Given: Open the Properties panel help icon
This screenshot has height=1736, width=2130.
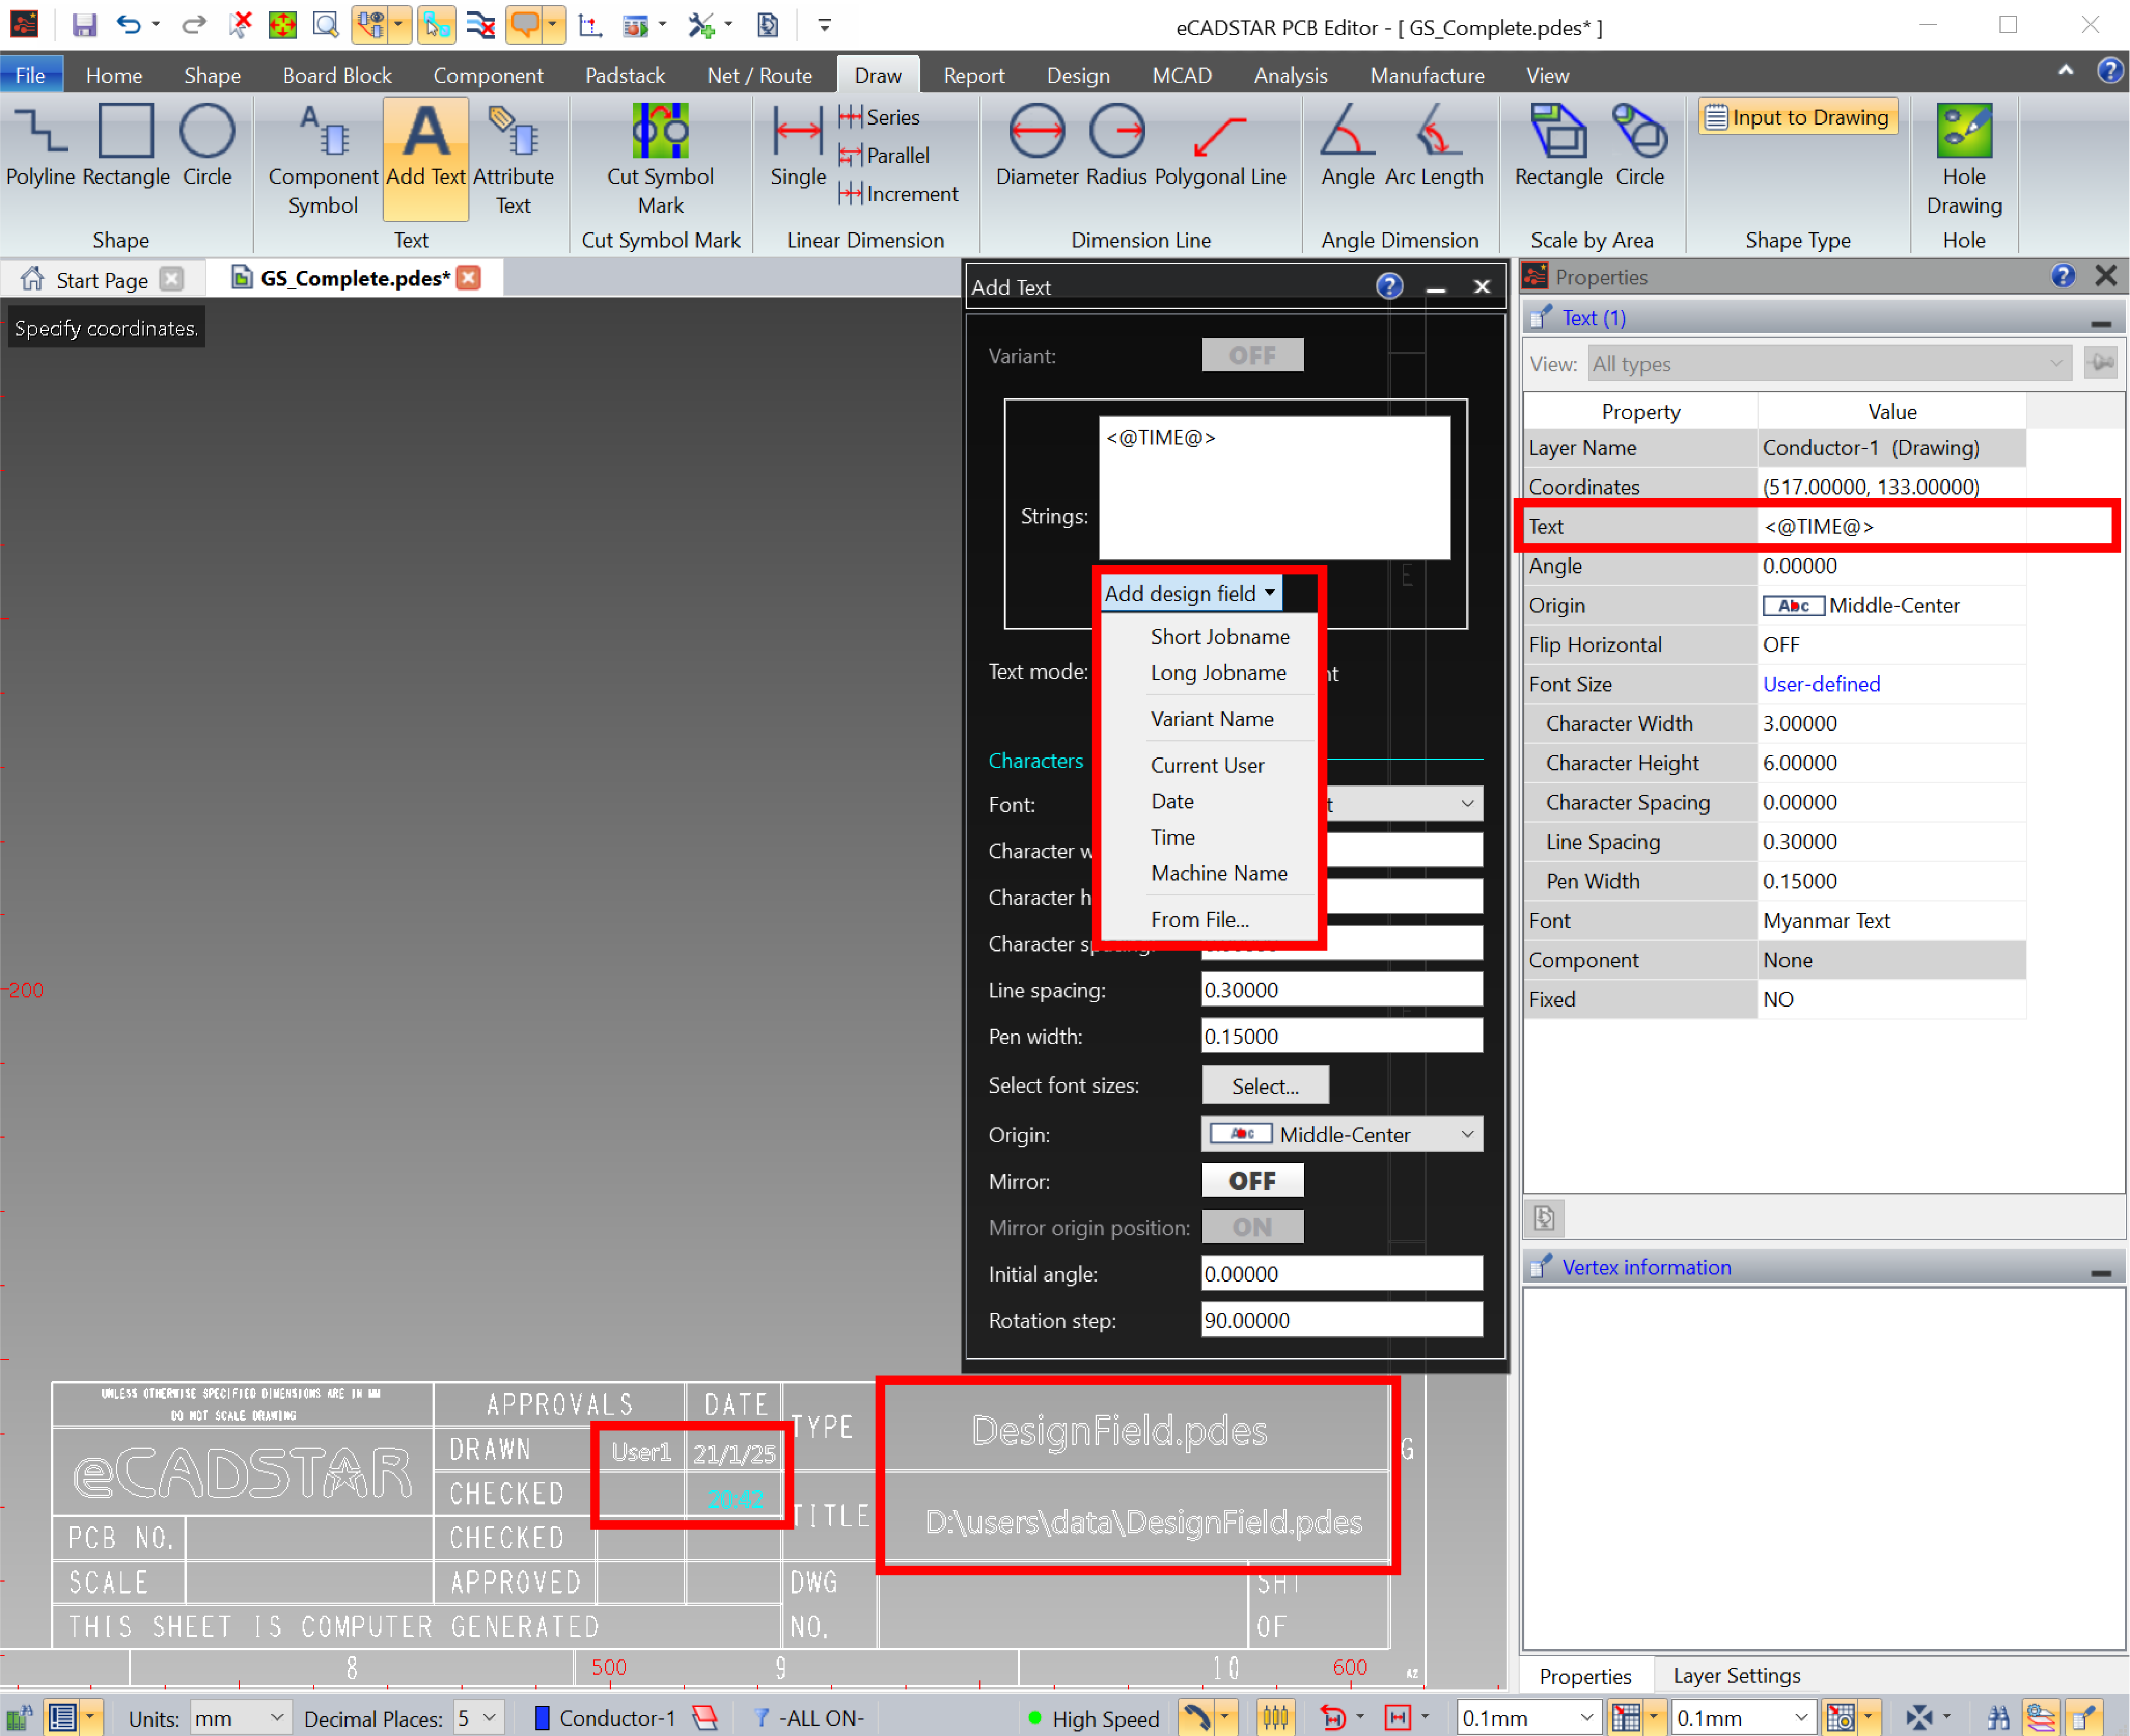Looking at the screenshot, I should (2062, 276).
